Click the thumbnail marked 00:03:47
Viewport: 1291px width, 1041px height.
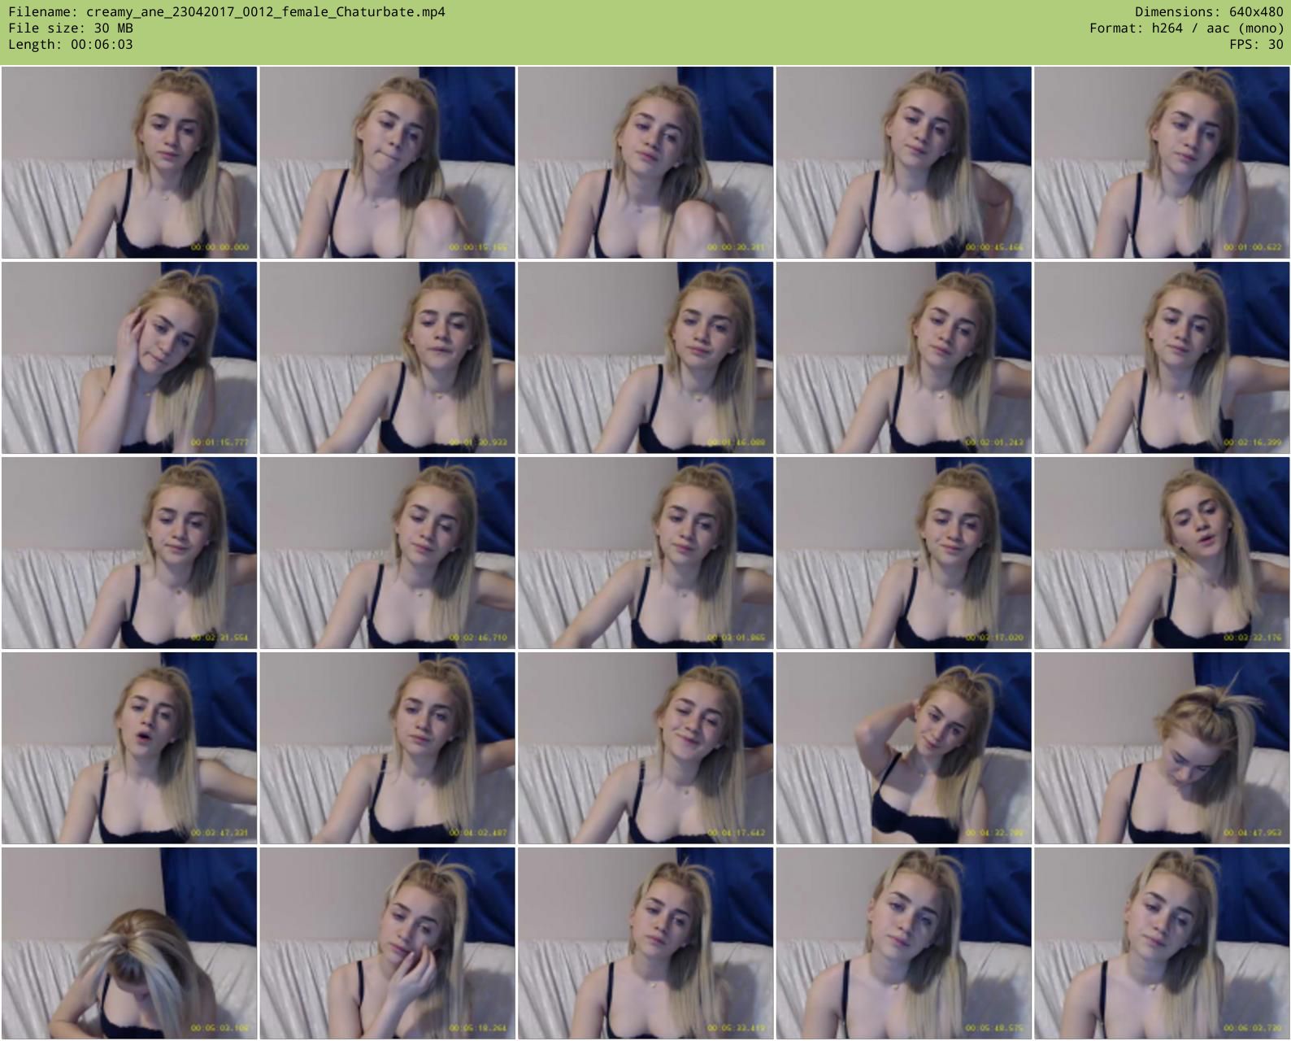[129, 748]
